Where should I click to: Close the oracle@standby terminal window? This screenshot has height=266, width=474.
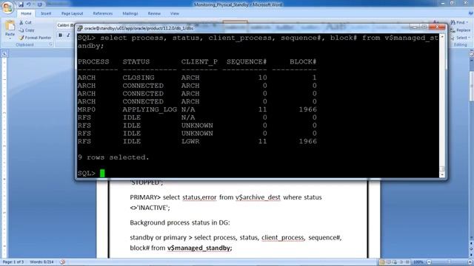tap(437, 27)
